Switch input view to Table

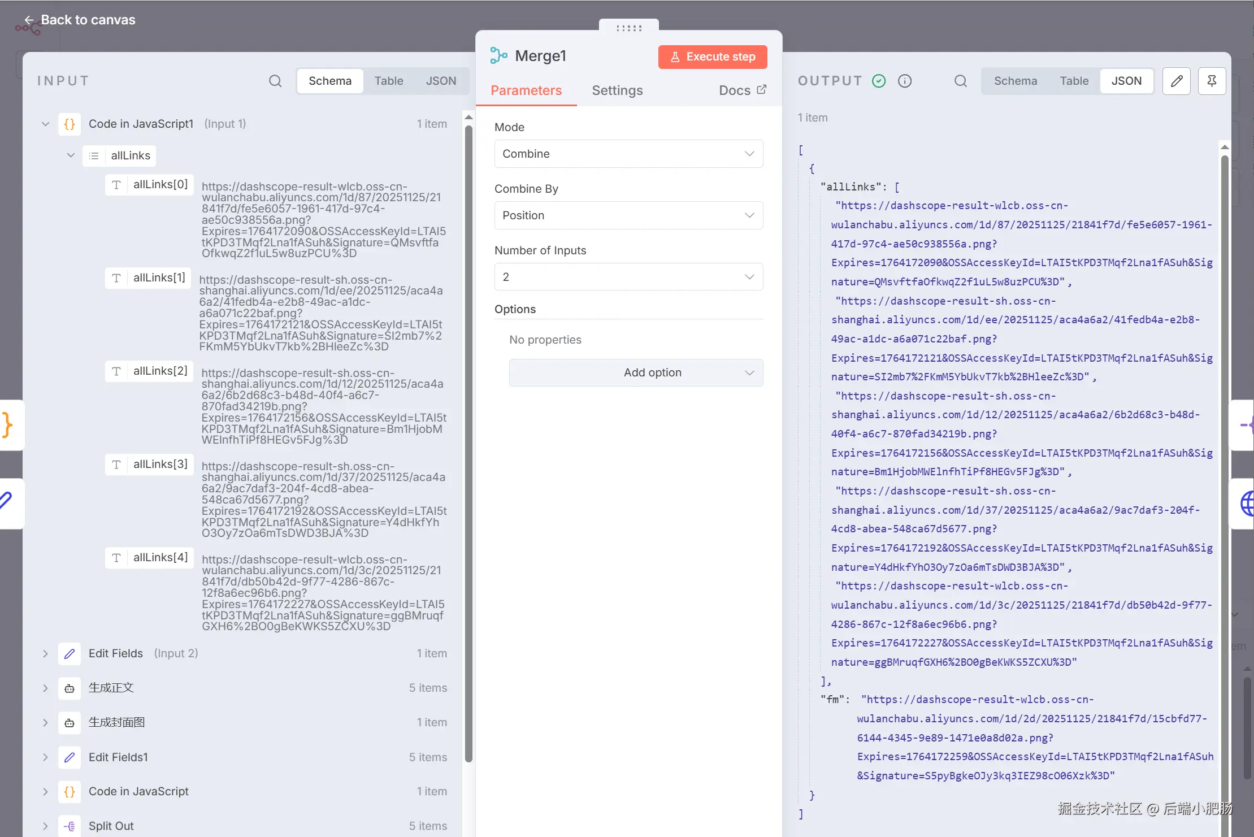tap(389, 81)
